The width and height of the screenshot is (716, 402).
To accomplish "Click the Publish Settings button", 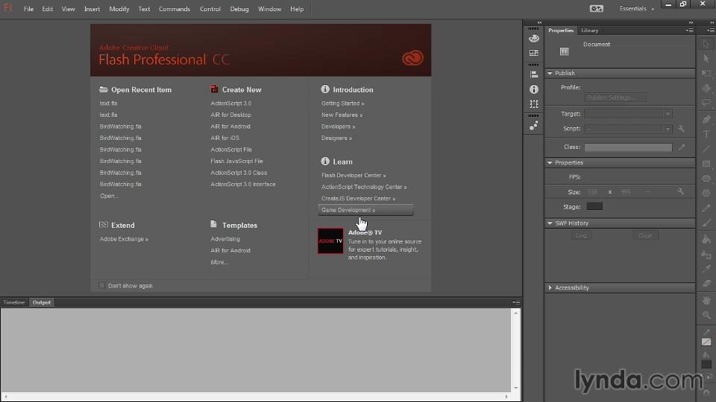I will point(615,98).
